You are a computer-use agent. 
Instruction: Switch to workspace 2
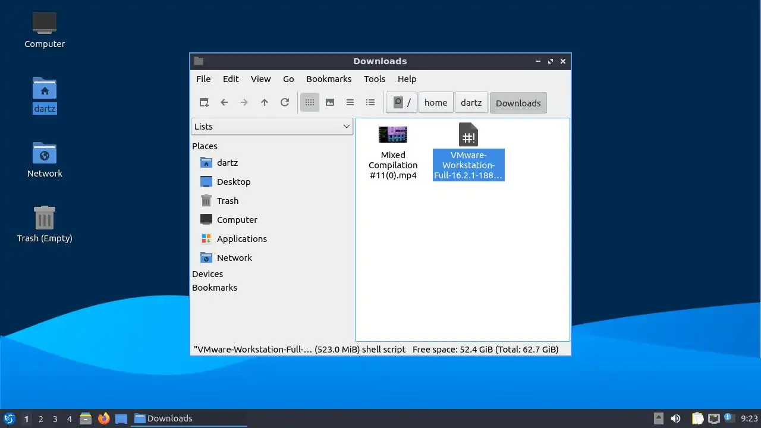point(40,418)
